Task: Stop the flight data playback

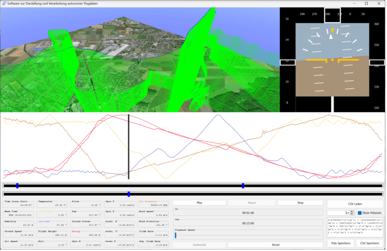Action: 300,203
